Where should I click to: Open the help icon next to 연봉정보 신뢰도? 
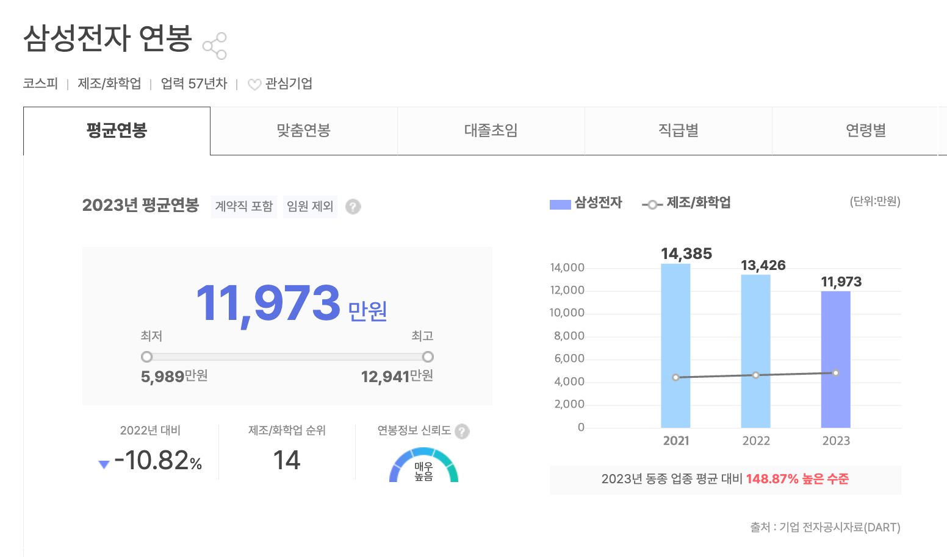(463, 431)
